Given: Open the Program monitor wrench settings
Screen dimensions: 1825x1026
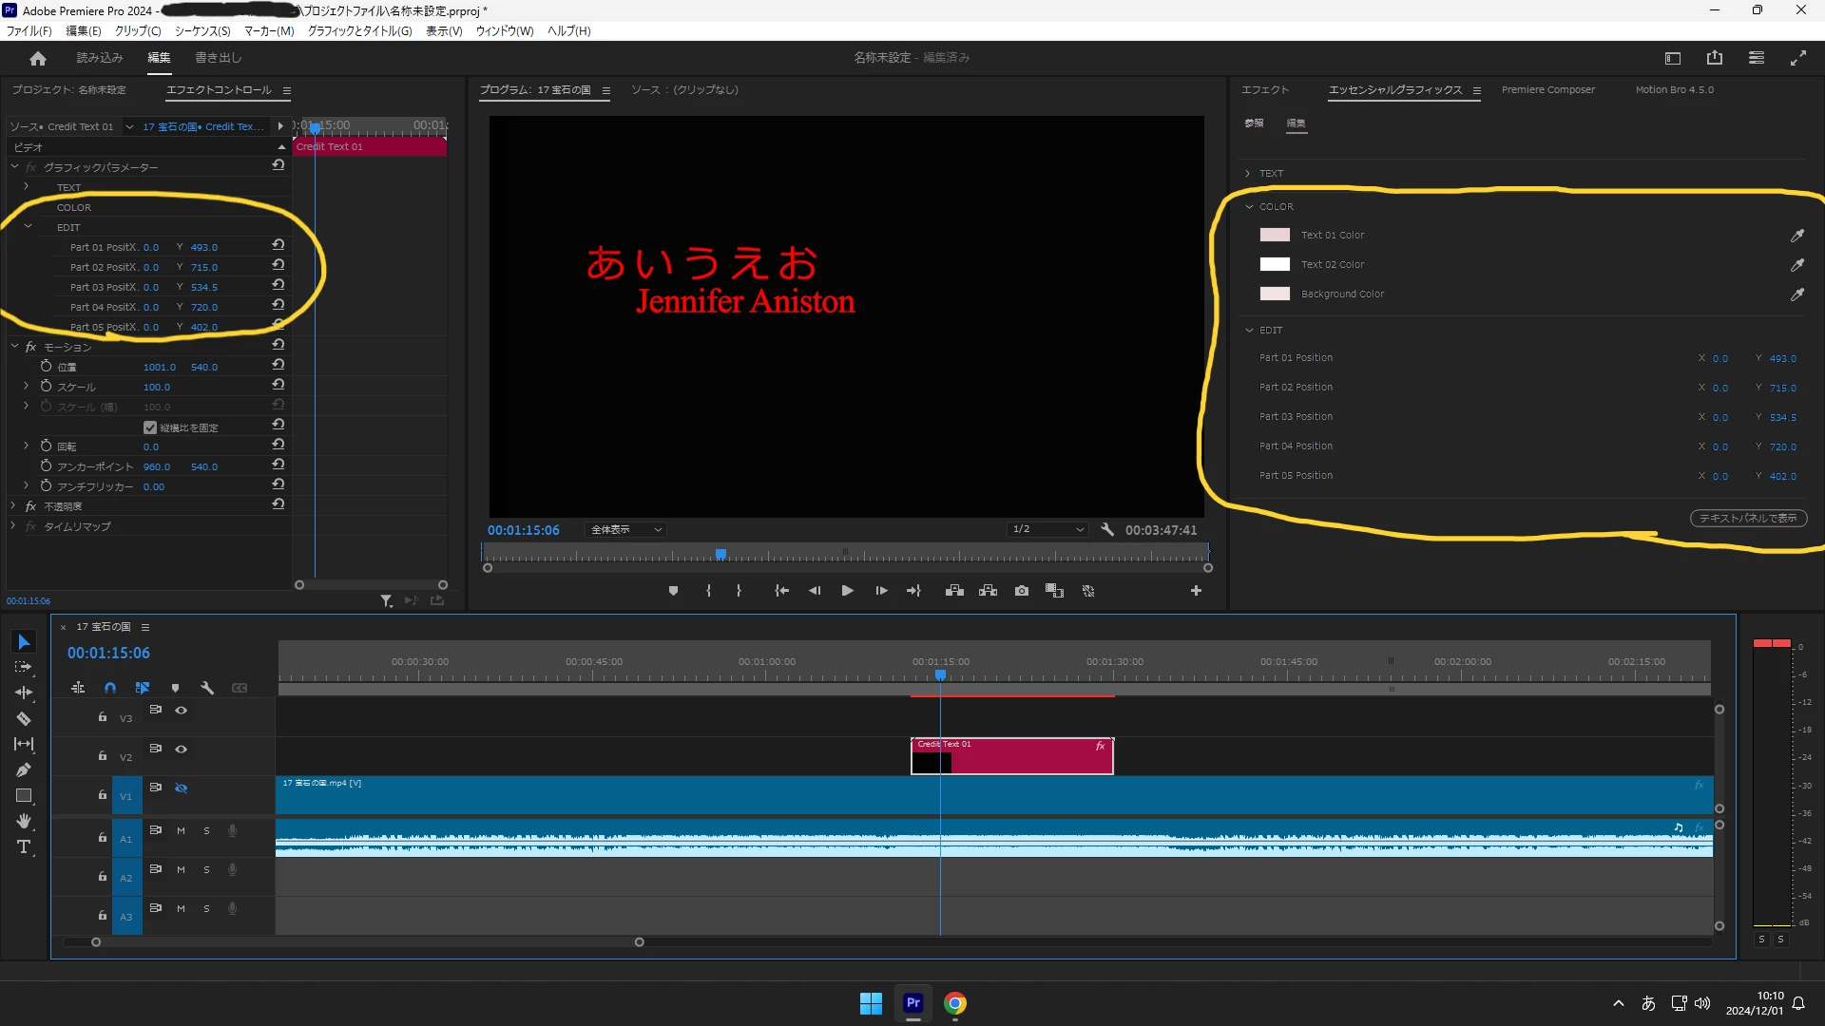Looking at the screenshot, I should tap(1107, 530).
